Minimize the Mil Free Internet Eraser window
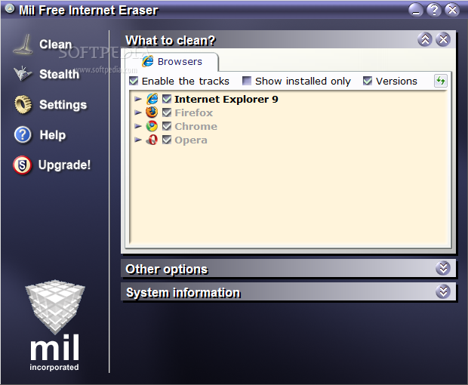Screen dimensions: 468x385 pyautogui.click(x=416, y=10)
